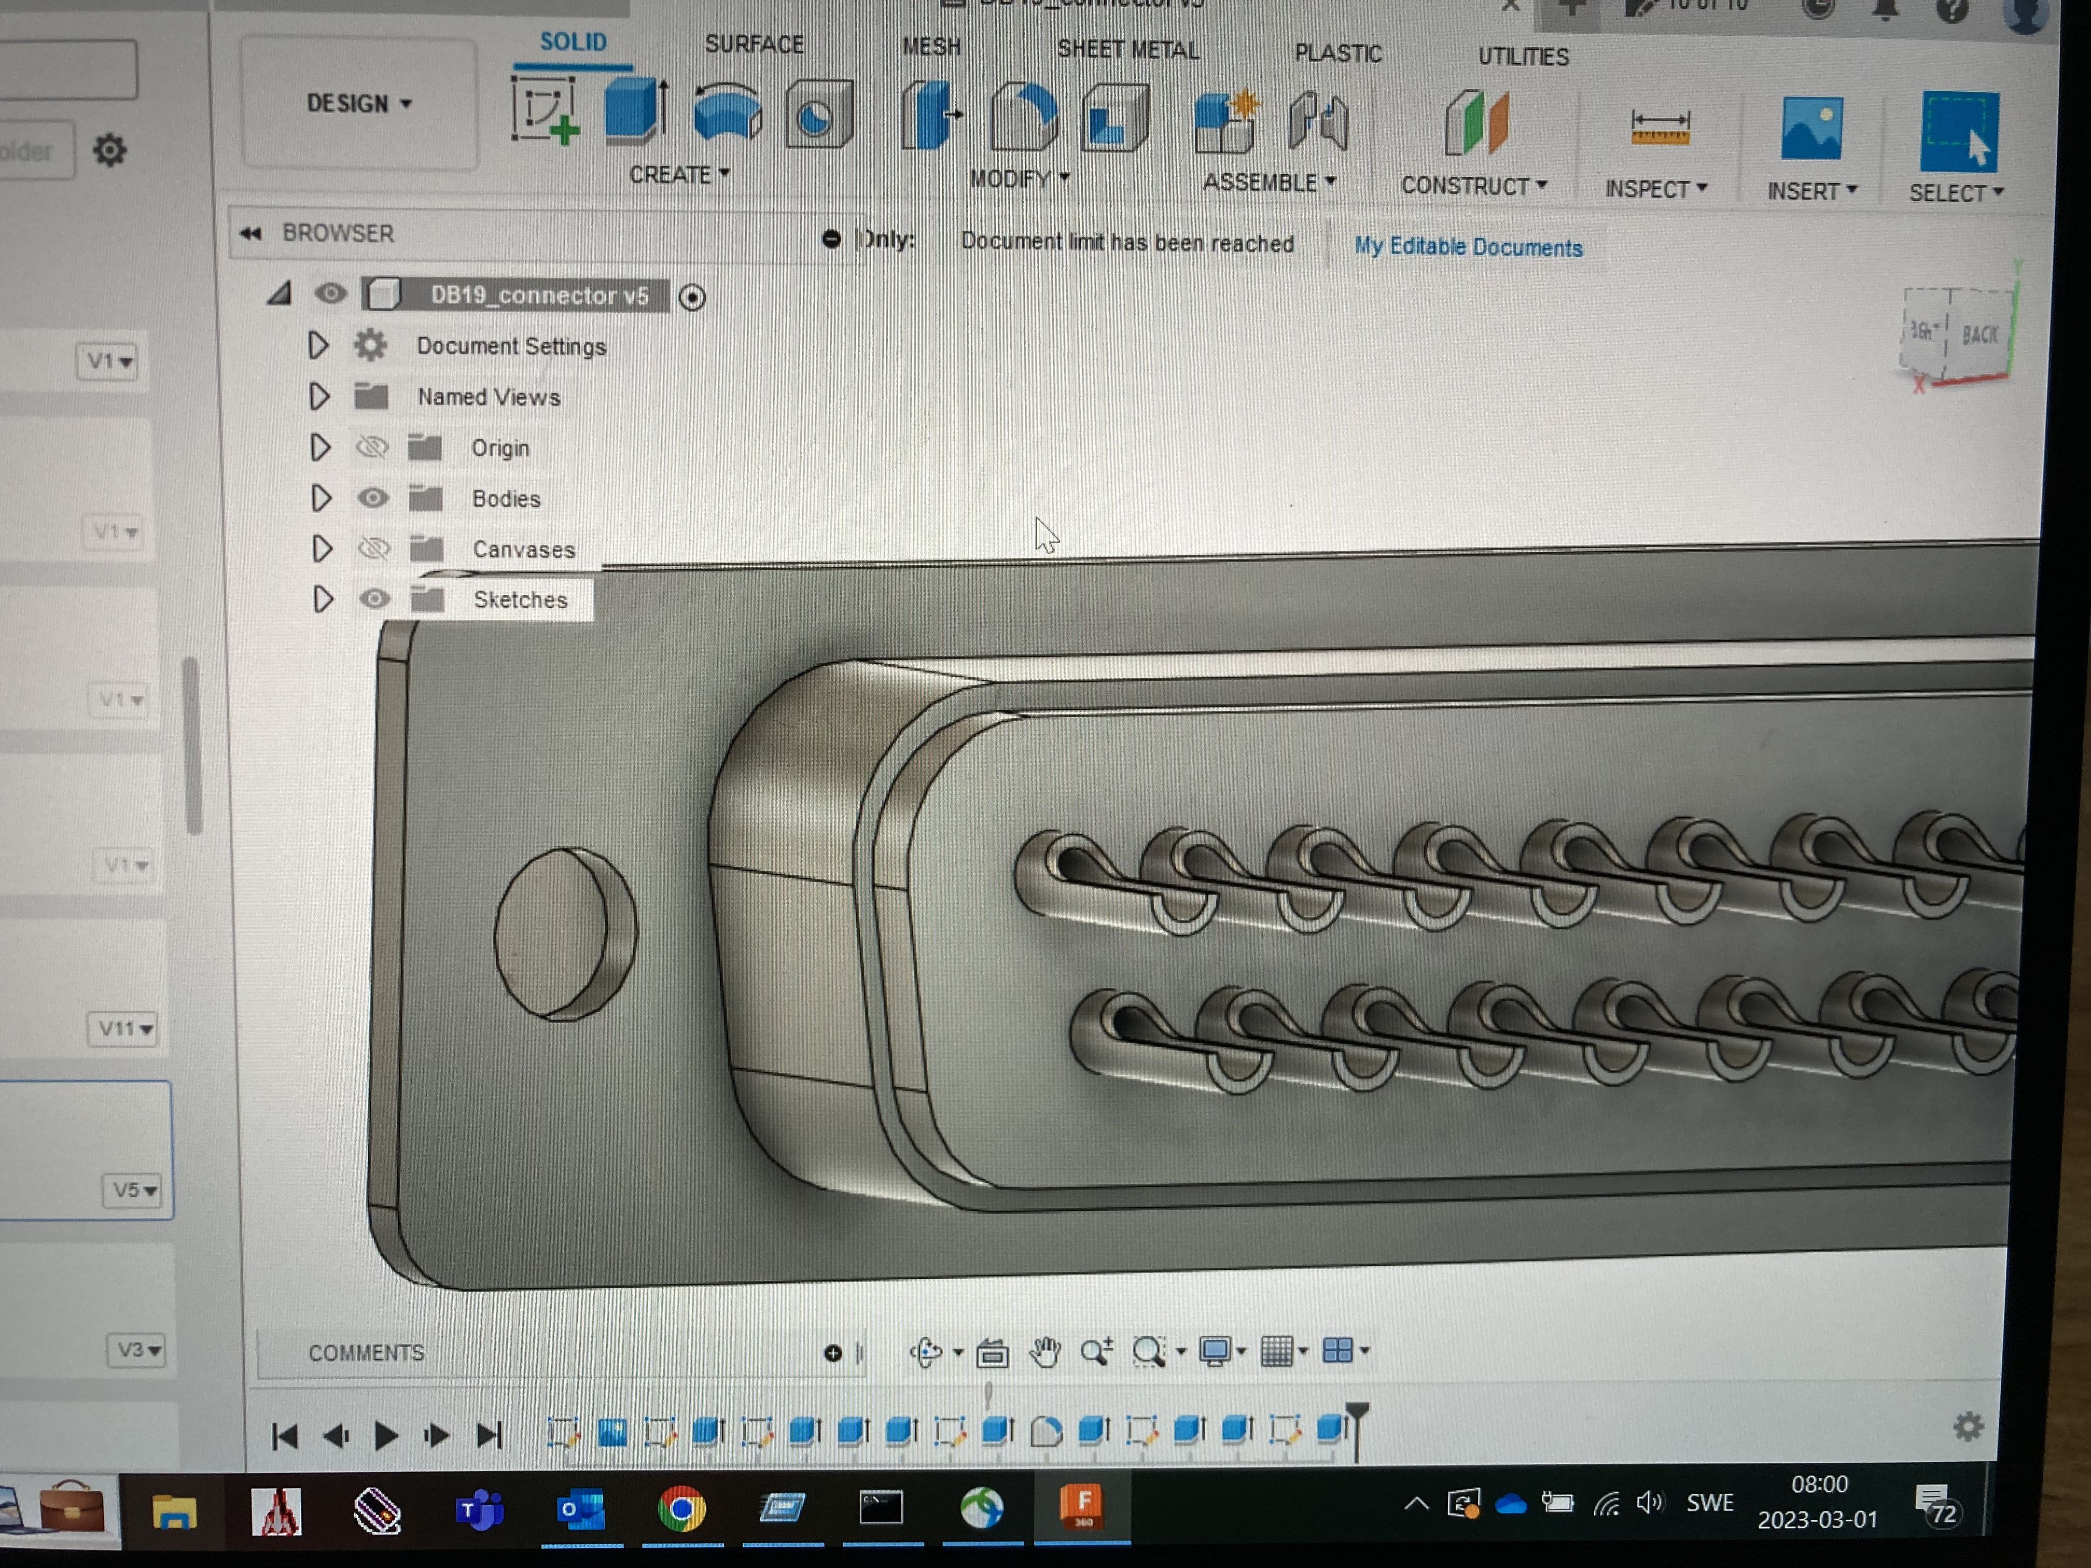Viewport: 2091px width, 1568px height.
Task: Activate the Pan hand tool
Action: coord(1044,1352)
